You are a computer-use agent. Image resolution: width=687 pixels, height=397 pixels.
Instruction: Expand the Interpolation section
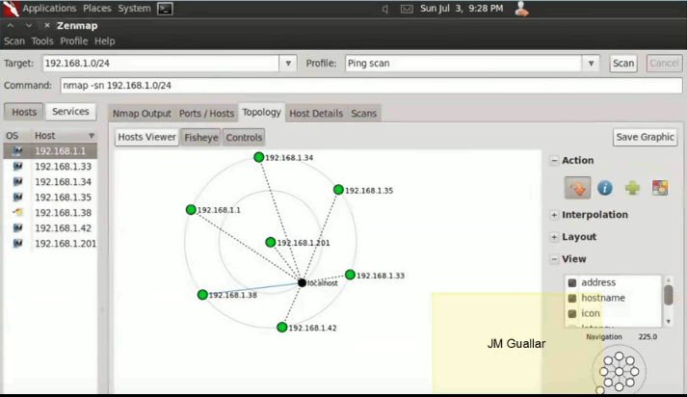tap(554, 215)
